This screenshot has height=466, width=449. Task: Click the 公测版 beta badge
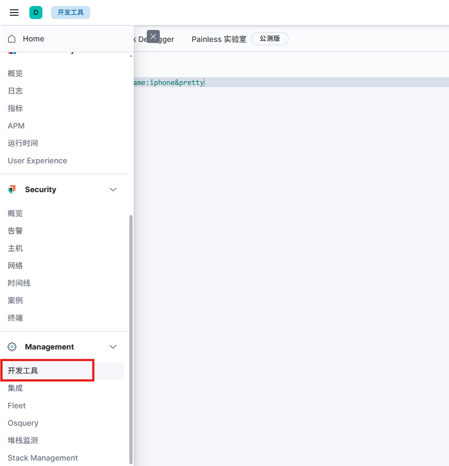(270, 39)
